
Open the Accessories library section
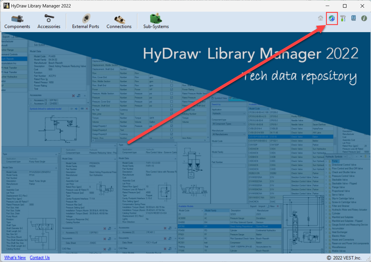pos(49,21)
